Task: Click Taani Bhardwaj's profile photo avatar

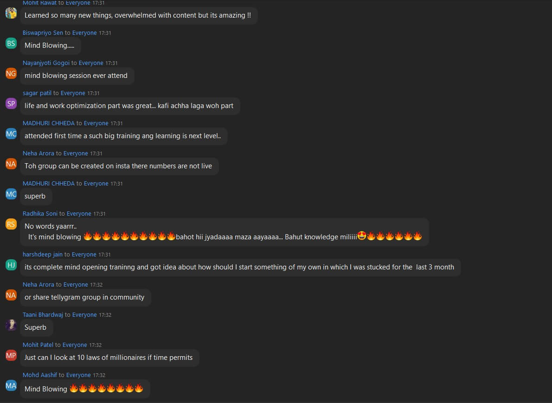Action: (x=11, y=325)
